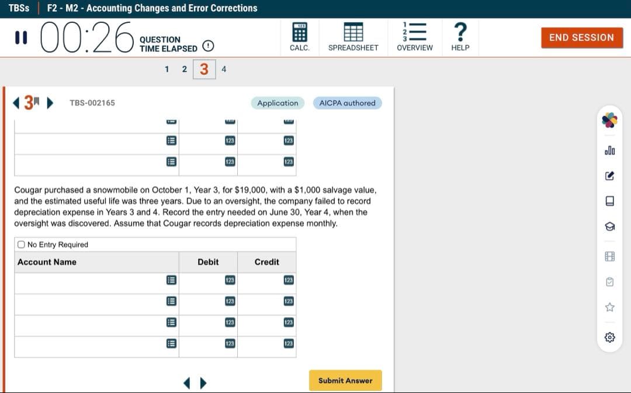Image resolution: width=631 pixels, height=393 pixels.
Task: Go to question 4 tab
Action: click(224, 69)
